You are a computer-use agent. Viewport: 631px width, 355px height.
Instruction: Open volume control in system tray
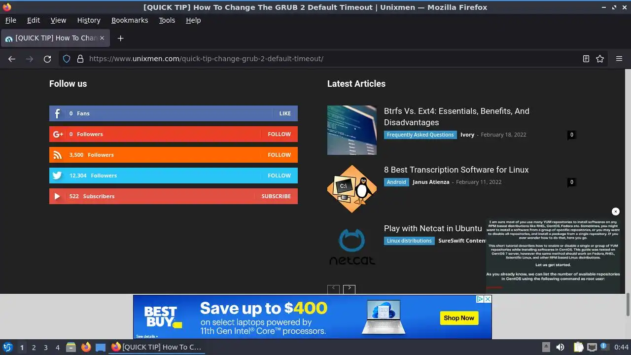coord(560,347)
